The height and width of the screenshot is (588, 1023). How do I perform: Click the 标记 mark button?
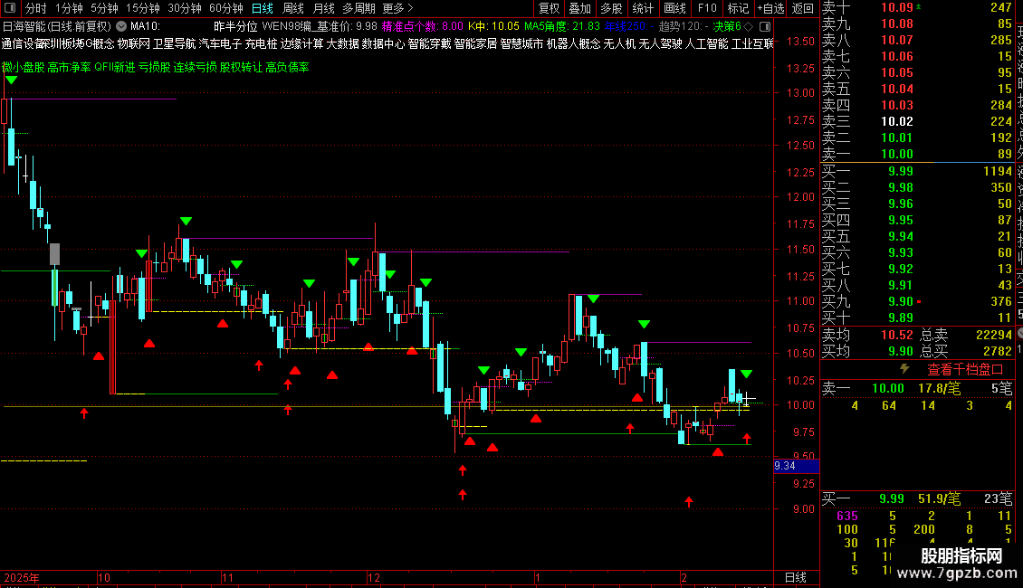(738, 8)
